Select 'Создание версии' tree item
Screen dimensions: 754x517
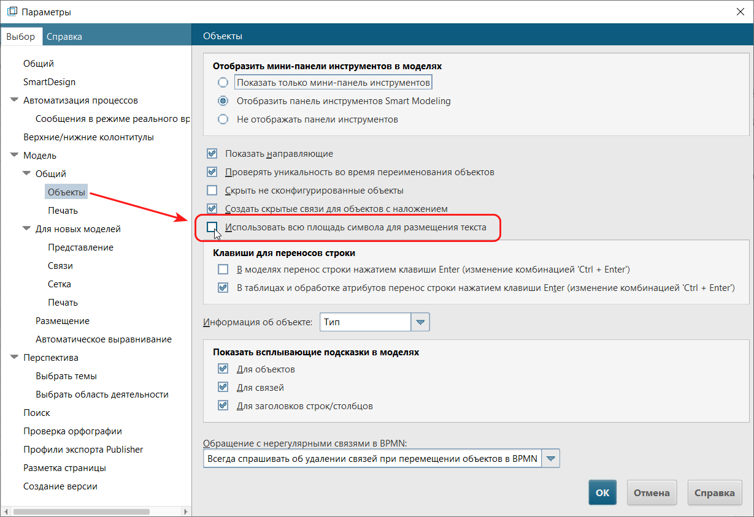(x=61, y=486)
